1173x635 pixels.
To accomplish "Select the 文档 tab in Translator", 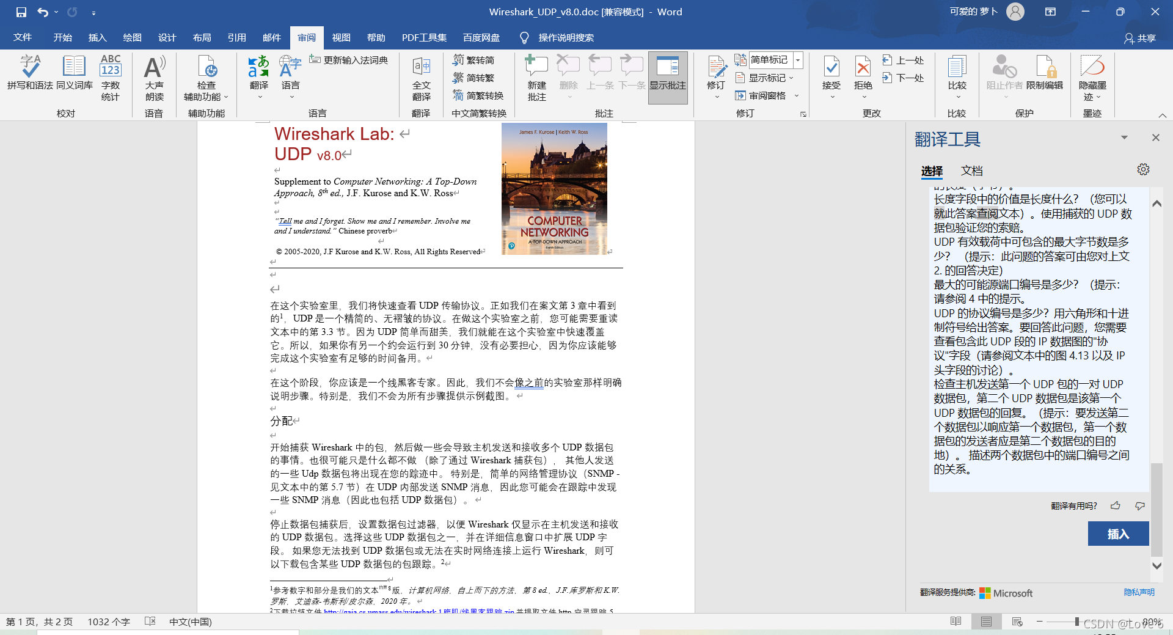I will point(972,171).
